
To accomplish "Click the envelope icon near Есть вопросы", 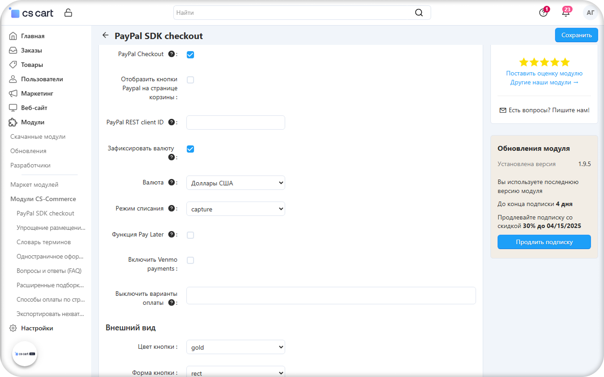I will point(503,110).
